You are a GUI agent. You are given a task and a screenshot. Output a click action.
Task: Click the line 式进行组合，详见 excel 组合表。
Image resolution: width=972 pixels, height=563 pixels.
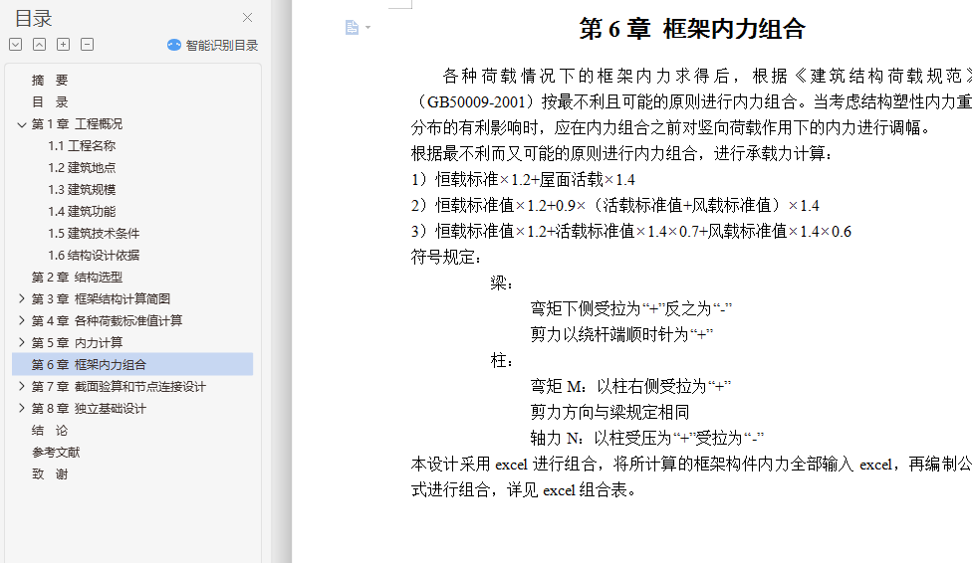coord(524,490)
